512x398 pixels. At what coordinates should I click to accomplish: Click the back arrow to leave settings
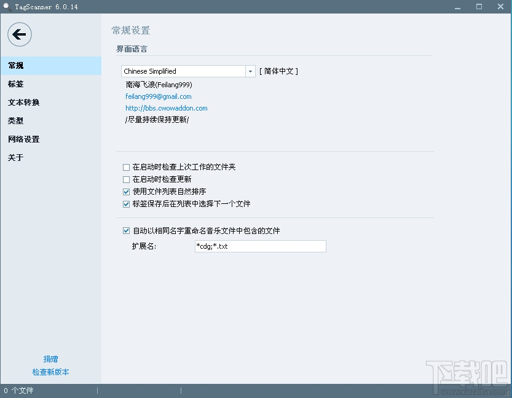click(19, 34)
